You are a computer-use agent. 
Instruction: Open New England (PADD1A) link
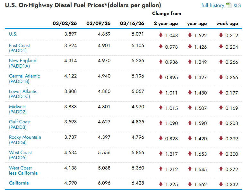click(x=22, y=63)
